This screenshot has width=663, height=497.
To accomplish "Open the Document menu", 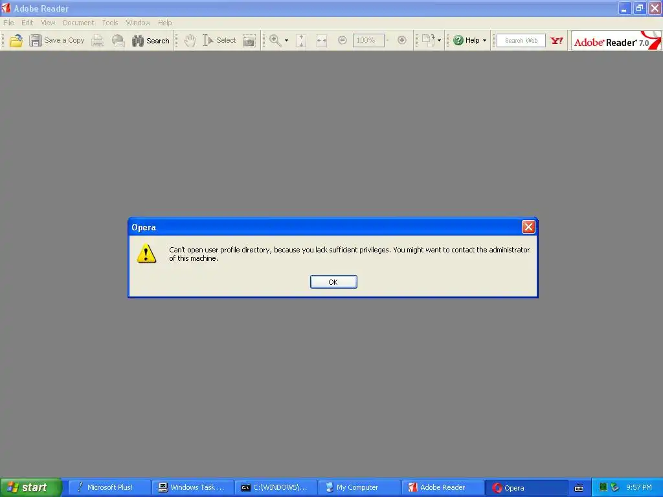I will [x=78, y=23].
